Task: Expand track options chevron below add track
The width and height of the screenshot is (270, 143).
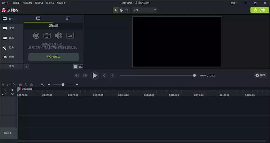Action: [12, 94]
